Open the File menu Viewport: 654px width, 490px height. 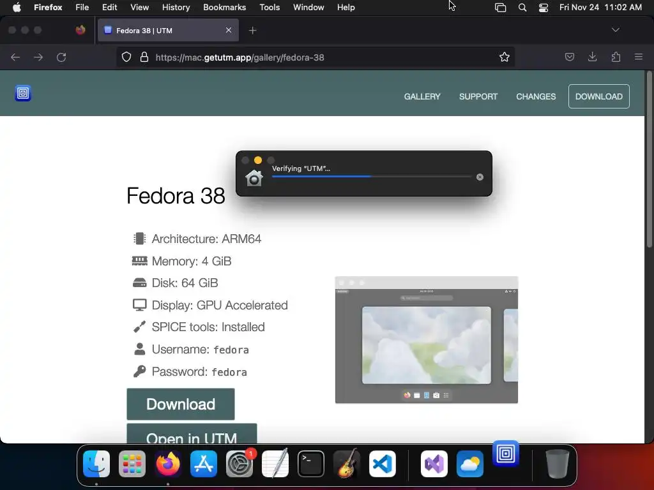(82, 7)
